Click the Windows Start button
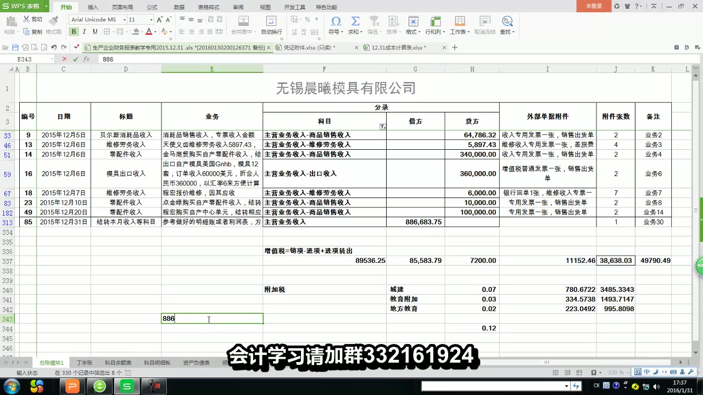703x395 pixels. point(11,386)
